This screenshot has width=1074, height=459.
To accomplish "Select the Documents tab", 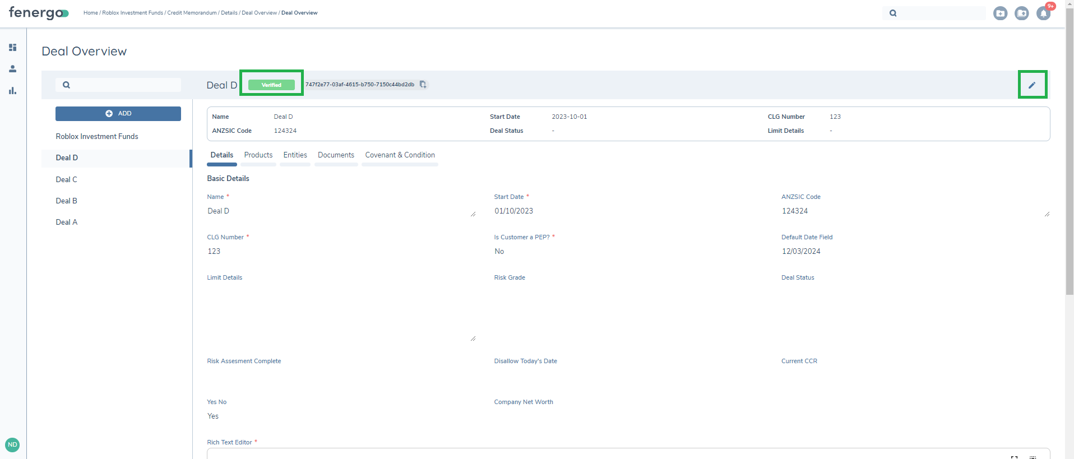I will [x=336, y=155].
